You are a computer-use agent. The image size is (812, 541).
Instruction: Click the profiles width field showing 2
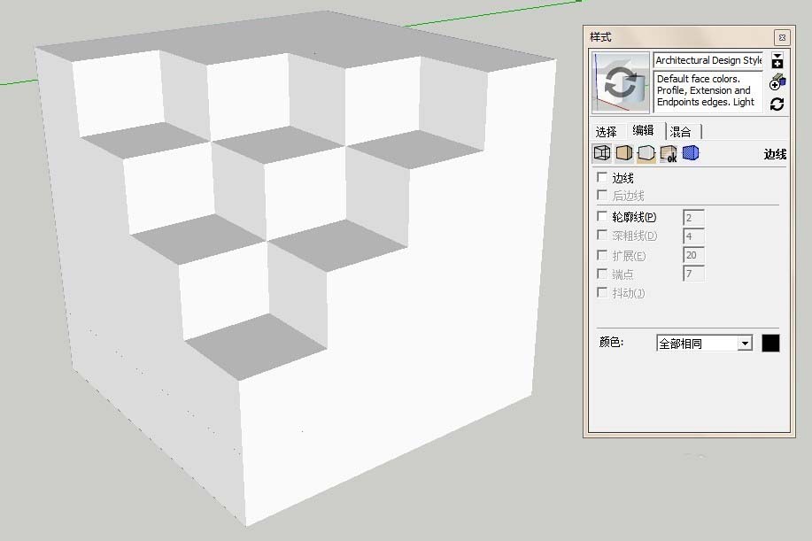tap(693, 218)
